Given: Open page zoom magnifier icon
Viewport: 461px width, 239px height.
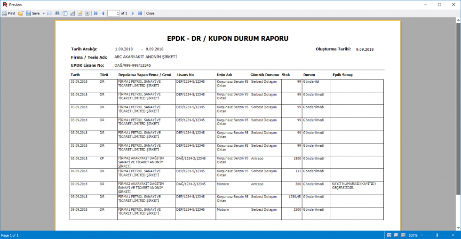Looking at the screenshot, I should click(x=72, y=13).
